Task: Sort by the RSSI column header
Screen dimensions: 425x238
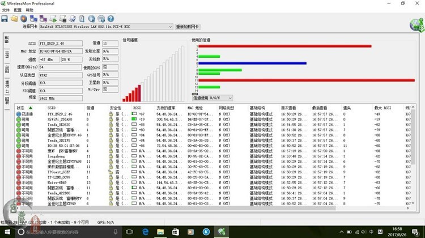Action: [137, 108]
